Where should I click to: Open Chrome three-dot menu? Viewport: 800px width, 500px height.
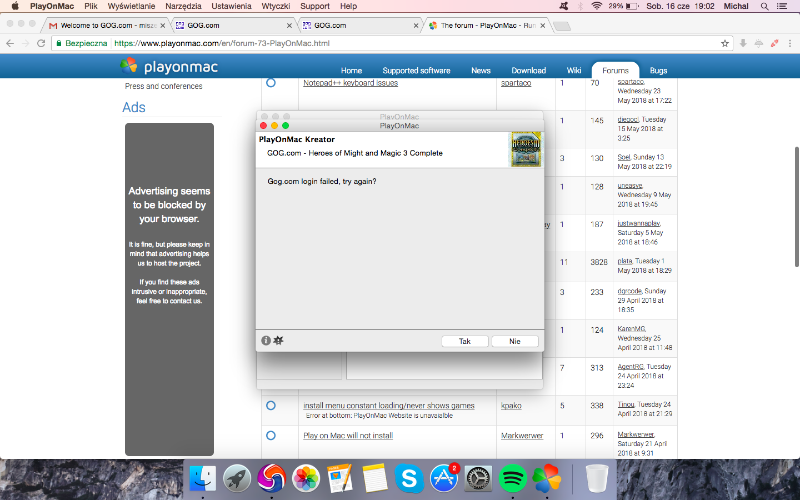(x=790, y=43)
